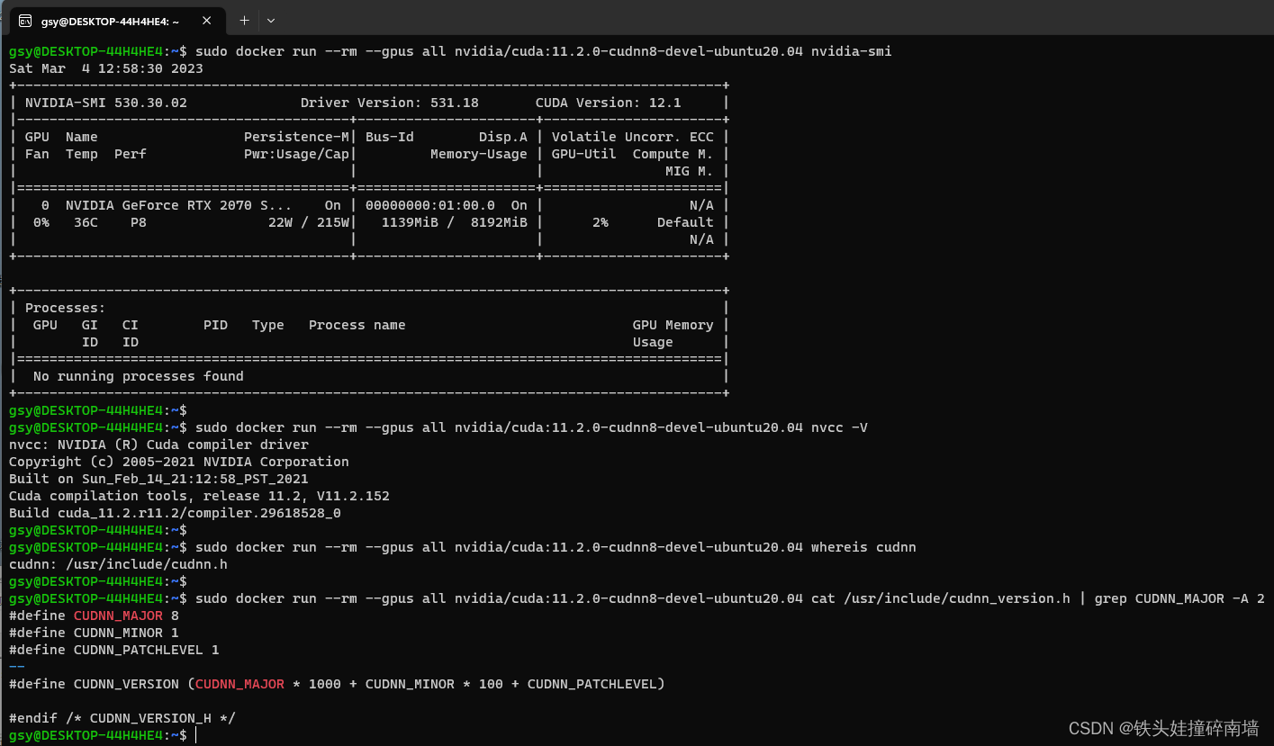
Task: Click the 22W / 215W power usage
Action: click(309, 222)
